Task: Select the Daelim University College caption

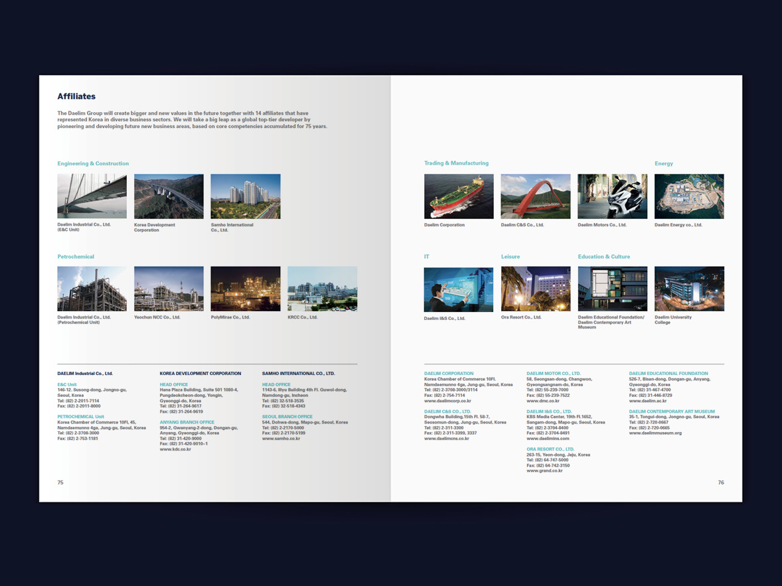Action: point(672,320)
